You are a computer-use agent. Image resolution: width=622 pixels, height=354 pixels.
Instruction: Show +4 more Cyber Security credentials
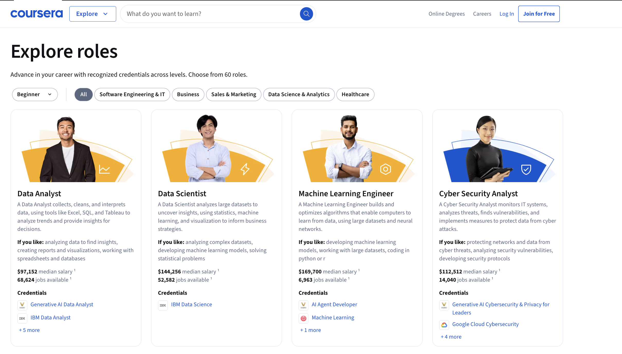click(451, 337)
